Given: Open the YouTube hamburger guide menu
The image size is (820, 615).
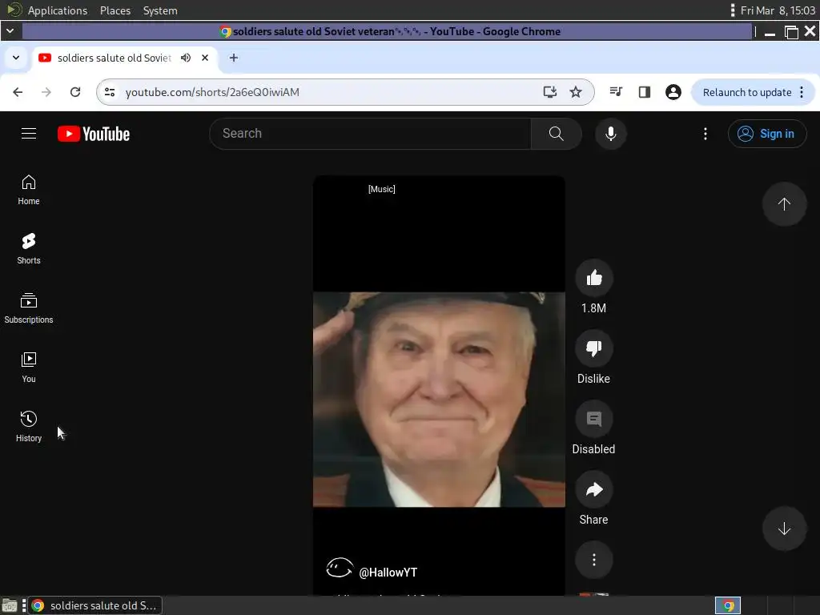Looking at the screenshot, I should coord(29,134).
